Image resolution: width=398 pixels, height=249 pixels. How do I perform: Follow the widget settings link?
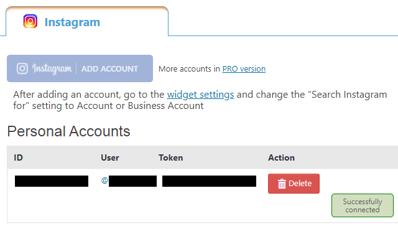pyautogui.click(x=200, y=95)
